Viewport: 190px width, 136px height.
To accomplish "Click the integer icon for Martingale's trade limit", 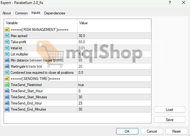I will pos(7,66).
